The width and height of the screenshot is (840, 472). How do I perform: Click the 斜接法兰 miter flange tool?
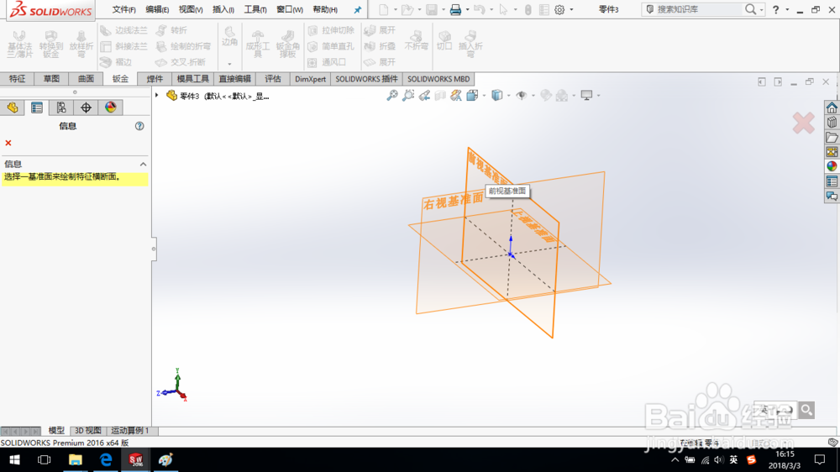coord(123,46)
